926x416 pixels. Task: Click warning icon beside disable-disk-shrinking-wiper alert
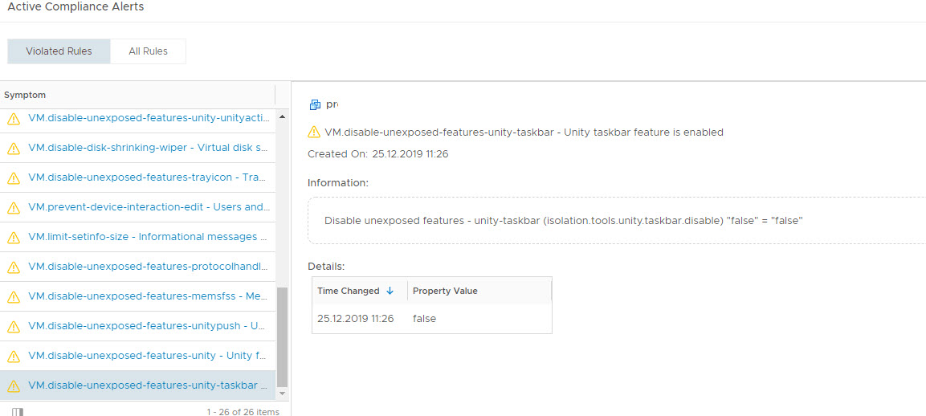(13, 149)
